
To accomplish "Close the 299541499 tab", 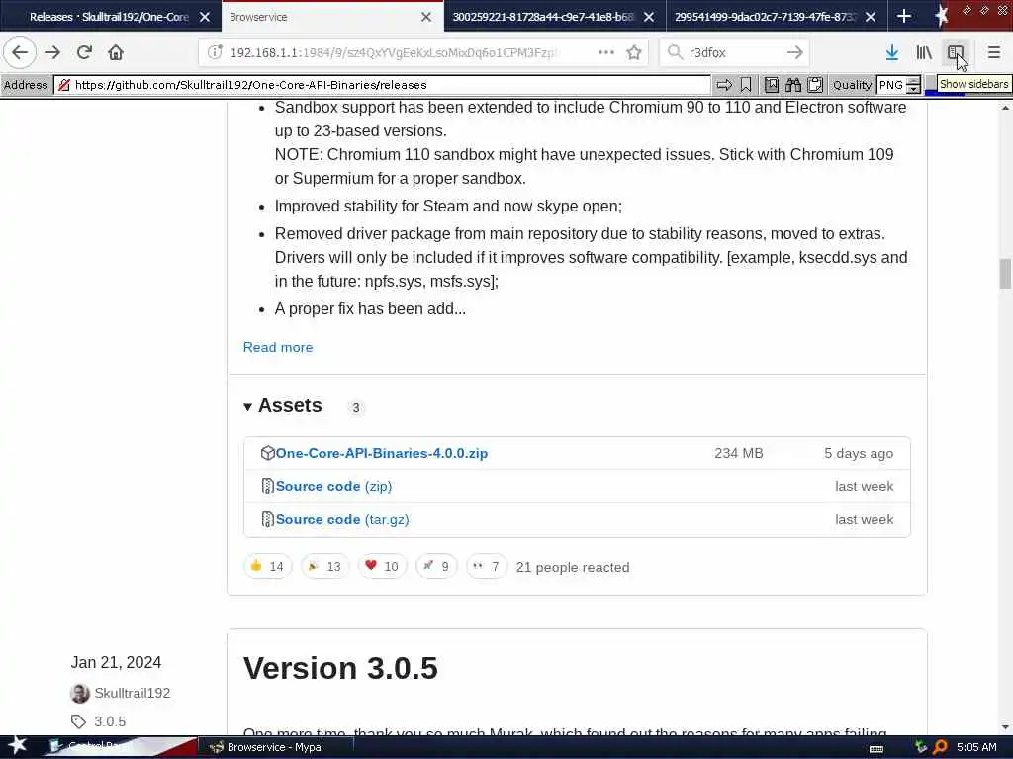I will click(x=871, y=17).
